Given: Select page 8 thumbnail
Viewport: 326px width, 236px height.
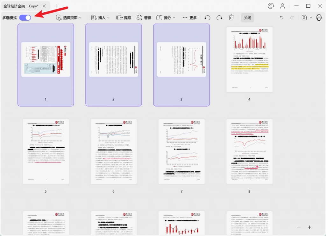Looking at the screenshot, I should (249, 151).
